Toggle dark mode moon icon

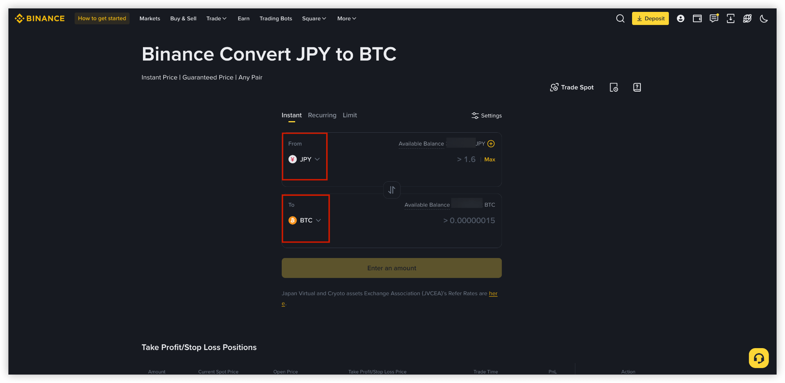[x=764, y=18]
